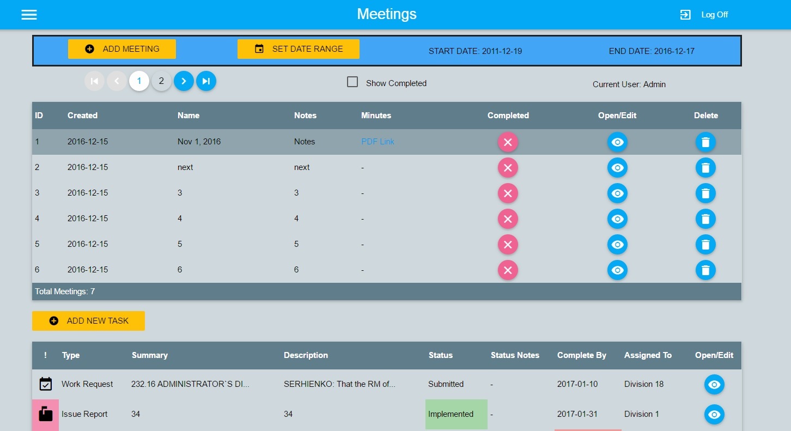Open meeting Nov 1, 2016 with eye icon
This screenshot has height=431, width=791.
(617, 142)
